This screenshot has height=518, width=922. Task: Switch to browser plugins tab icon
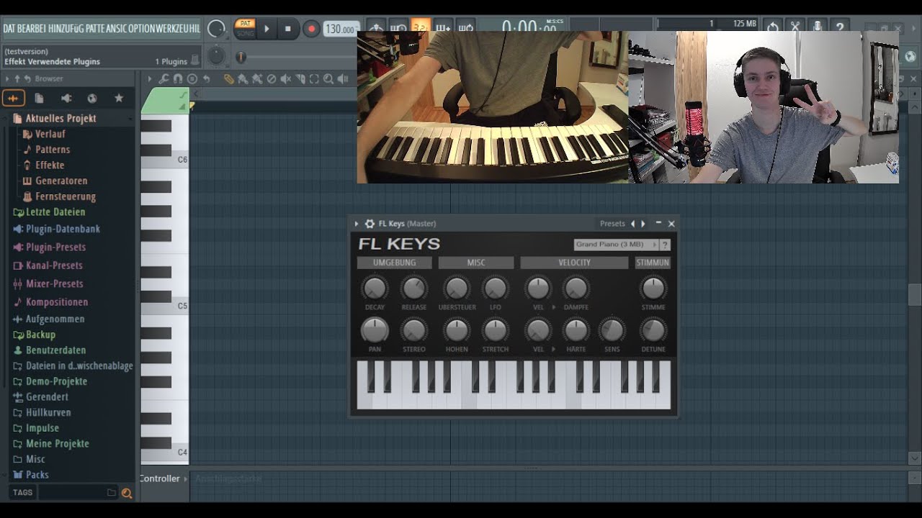(x=92, y=98)
